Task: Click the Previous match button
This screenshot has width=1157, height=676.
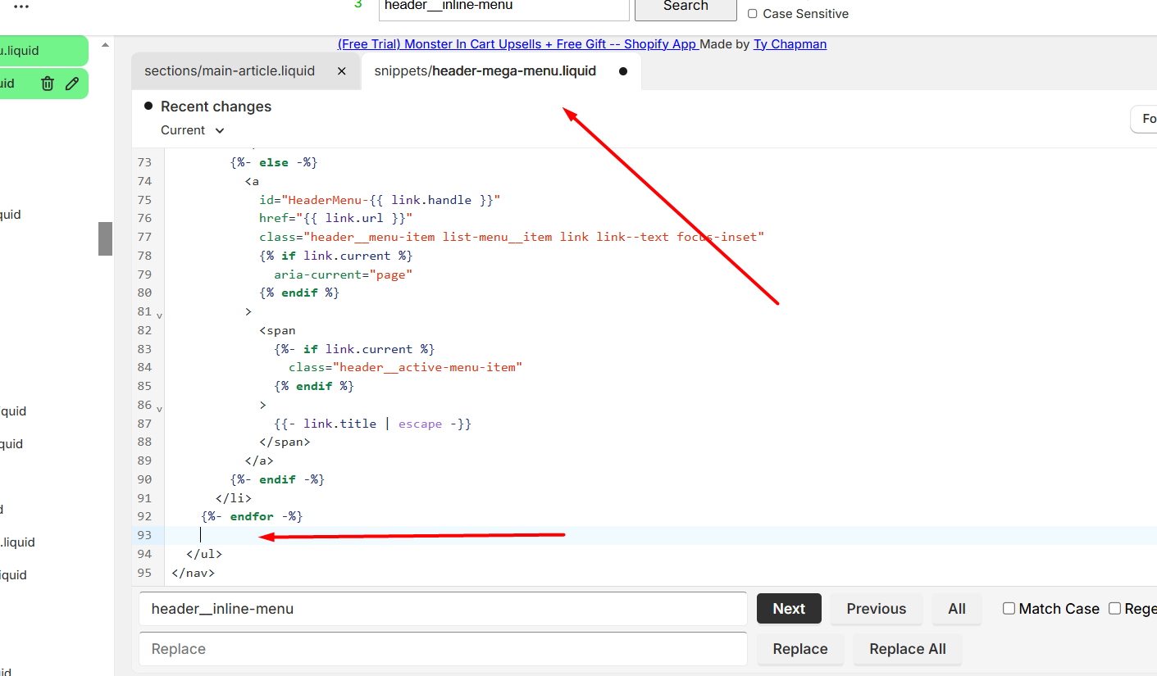Action: (877, 609)
